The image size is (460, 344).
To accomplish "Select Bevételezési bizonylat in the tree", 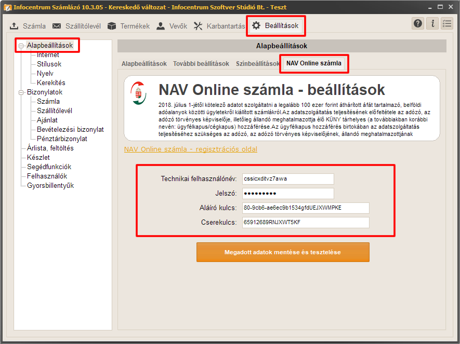I will [70, 130].
